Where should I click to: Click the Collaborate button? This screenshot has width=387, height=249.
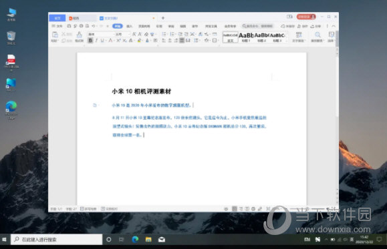pos(303,26)
